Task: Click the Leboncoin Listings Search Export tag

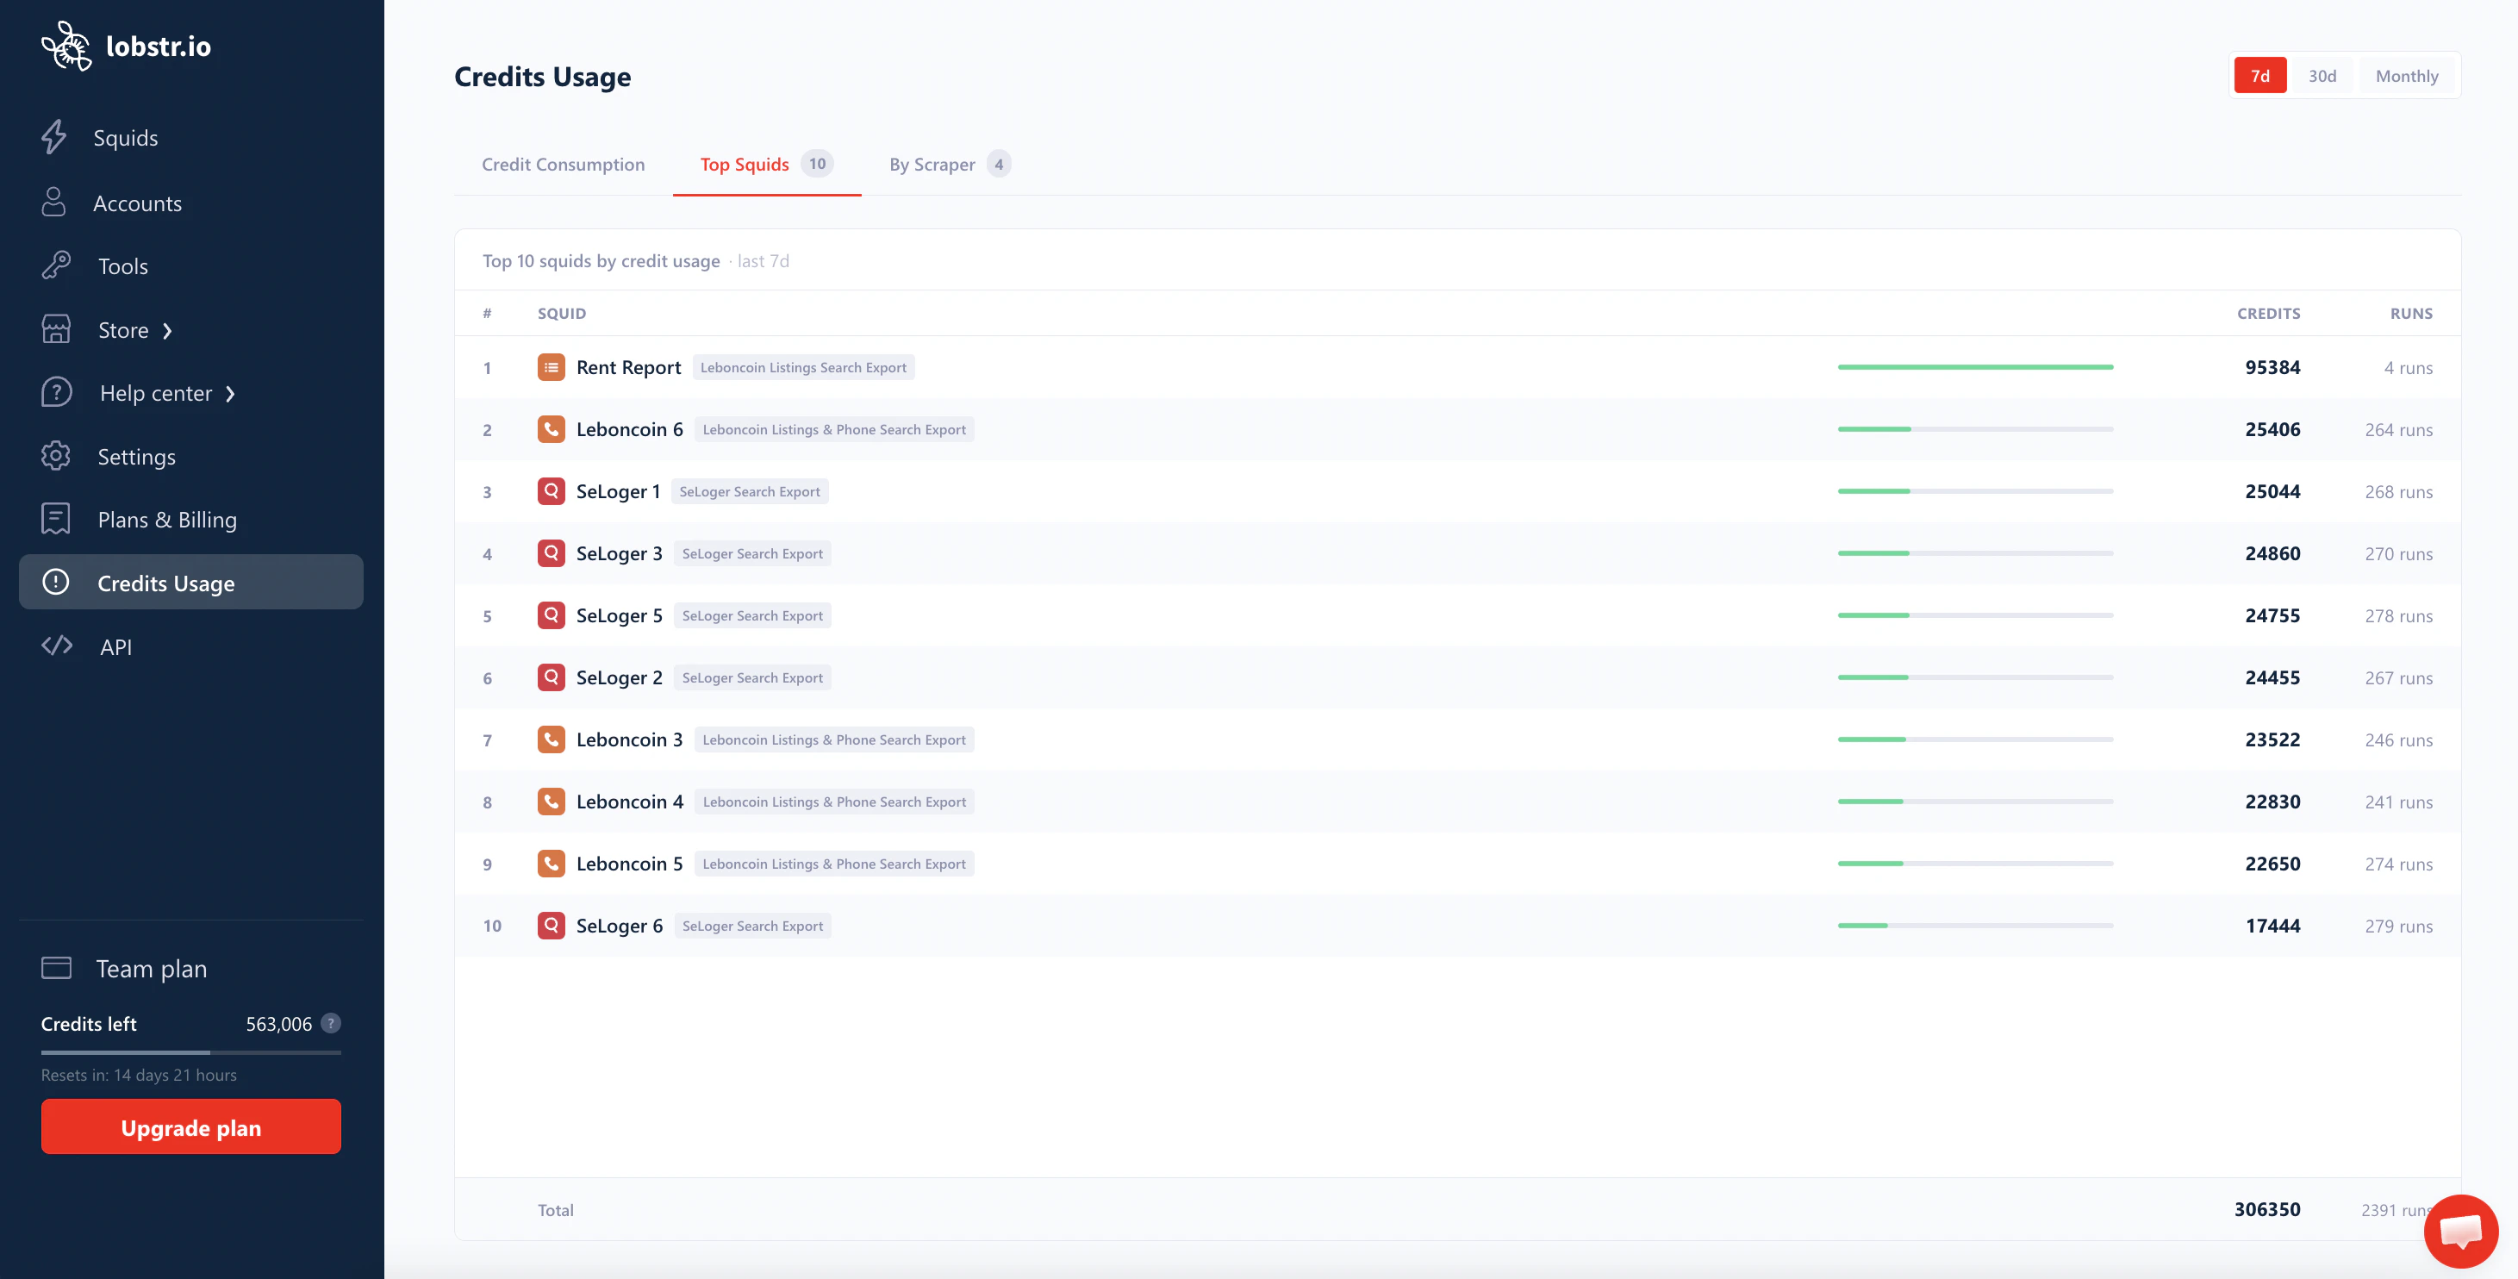Action: [802, 366]
